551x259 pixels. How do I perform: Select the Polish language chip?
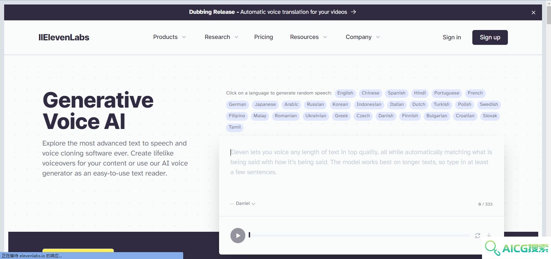tap(465, 104)
